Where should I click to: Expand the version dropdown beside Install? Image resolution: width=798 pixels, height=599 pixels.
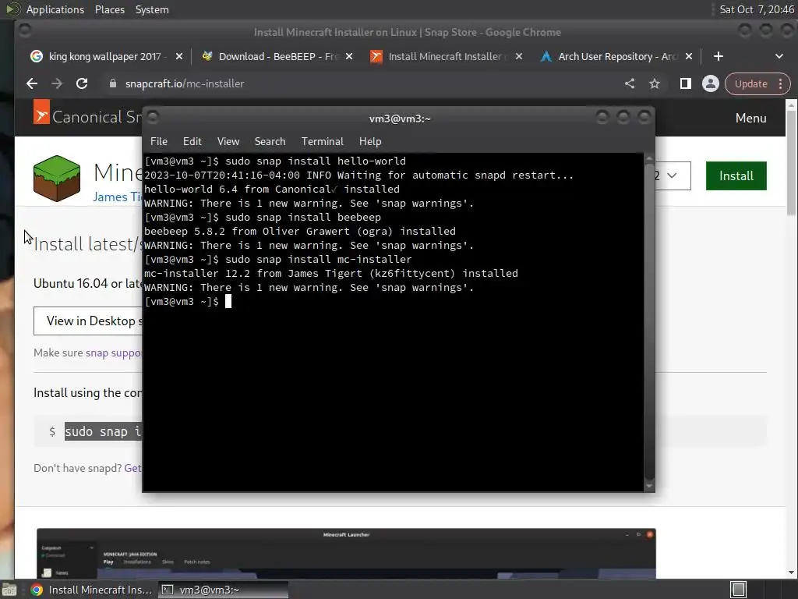click(673, 175)
